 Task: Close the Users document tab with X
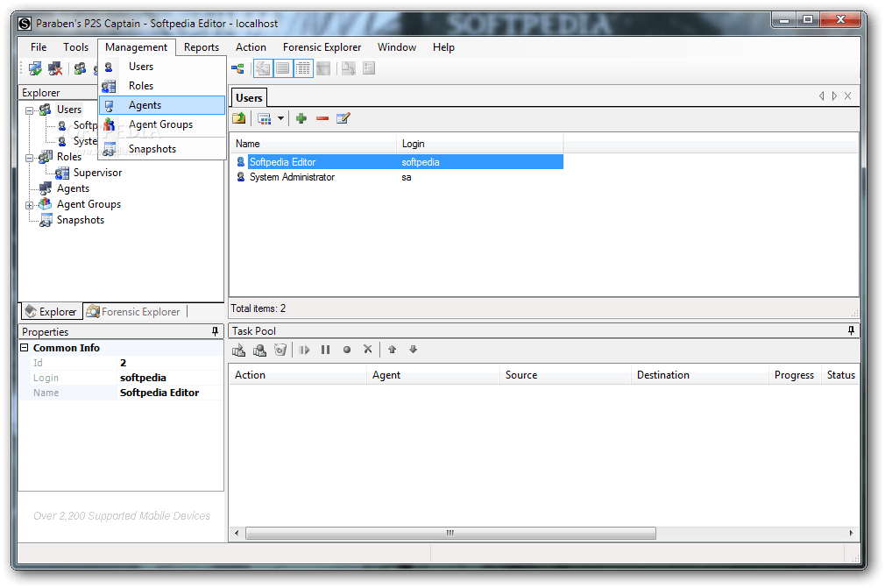click(847, 96)
